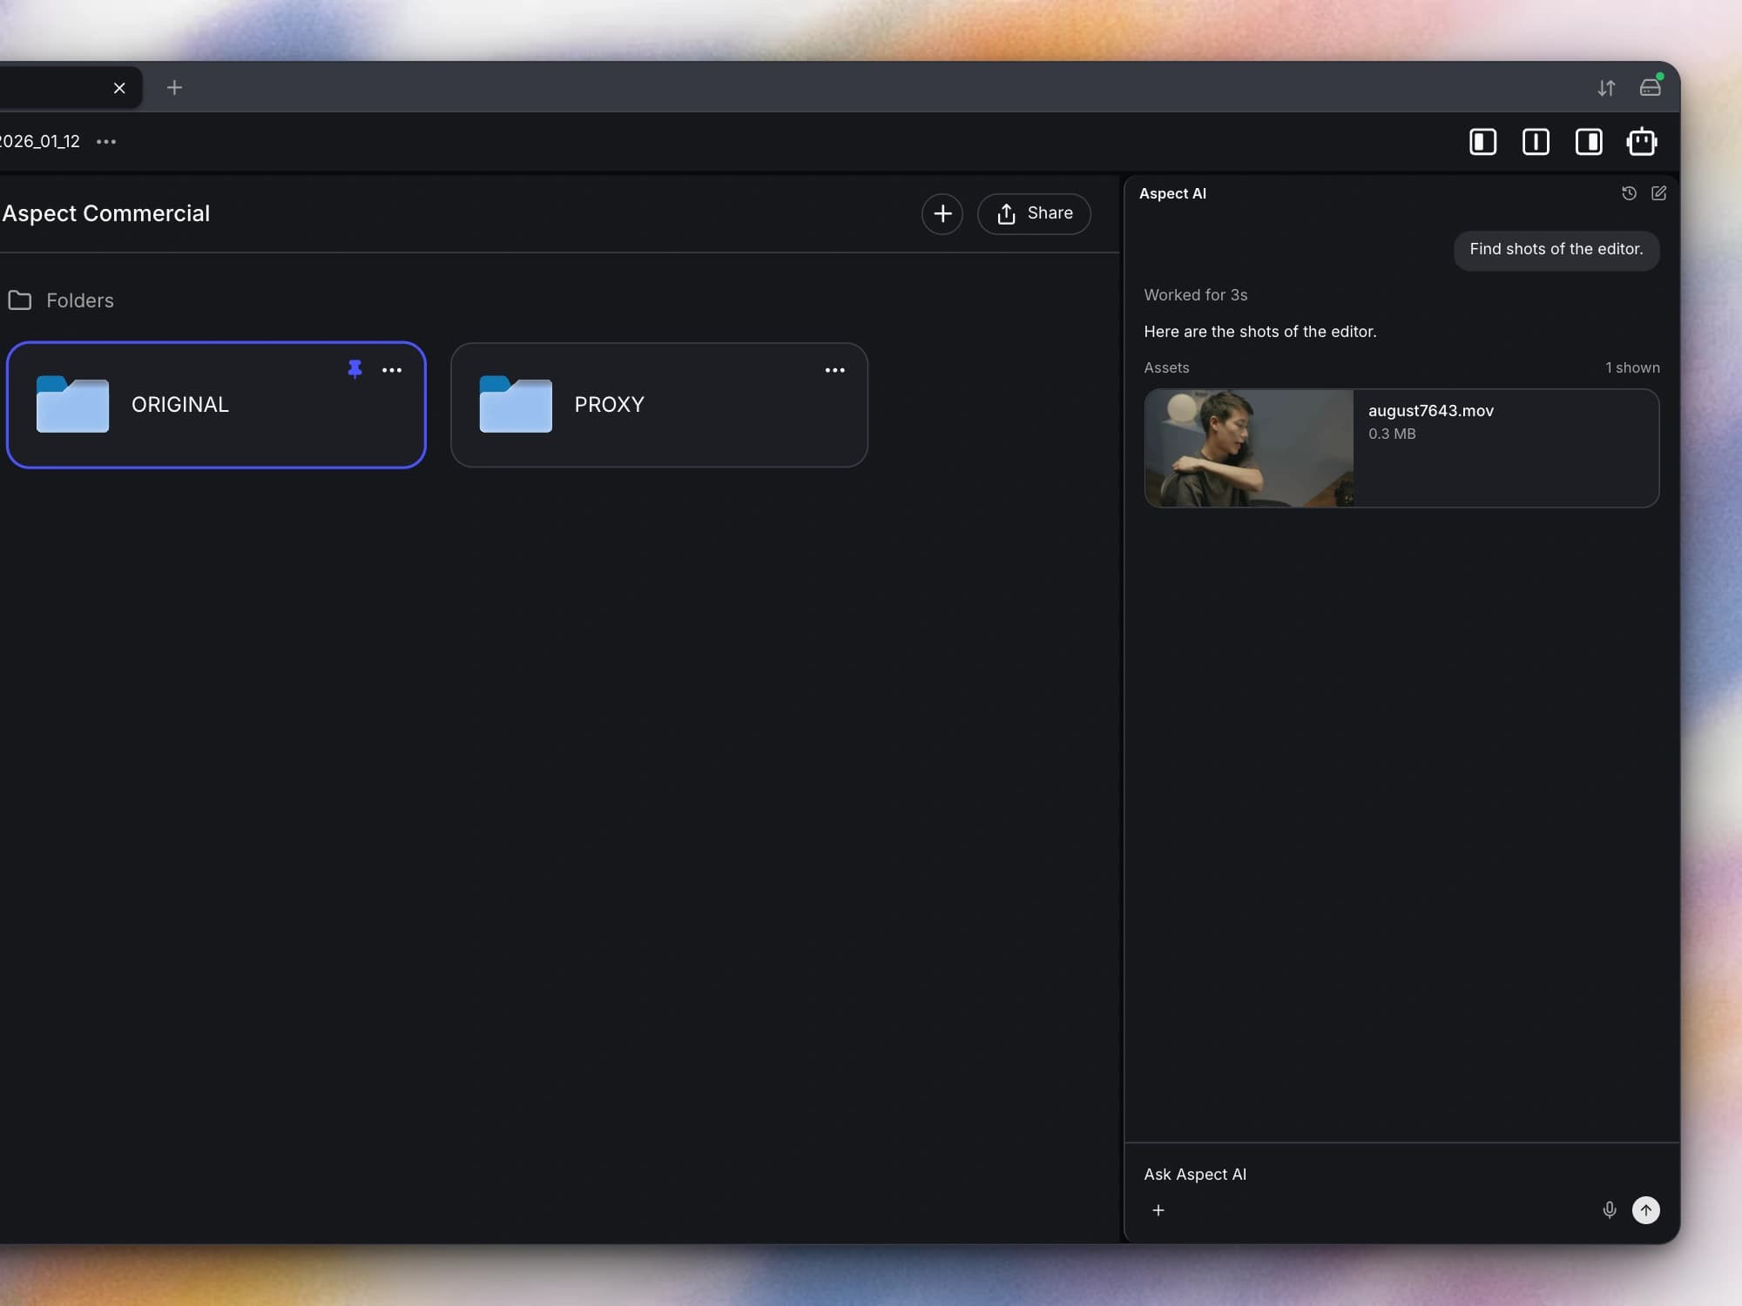Image resolution: width=1742 pixels, height=1306 pixels.
Task: Send the message with arrow button
Action: pos(1645,1210)
